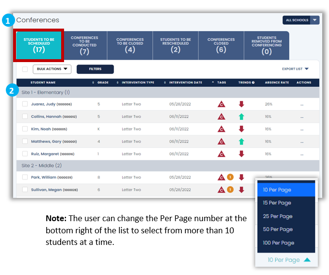Select the checkbox for Sullivan, Megan
The width and height of the screenshot is (329, 275).
pyautogui.click(x=25, y=190)
